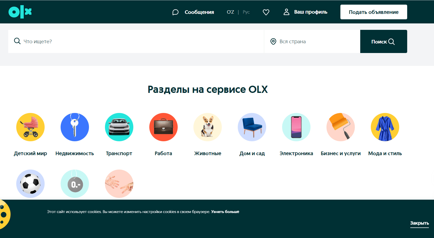Switch site language to O'Z
Viewport: 434px width, 238px height.
click(230, 12)
